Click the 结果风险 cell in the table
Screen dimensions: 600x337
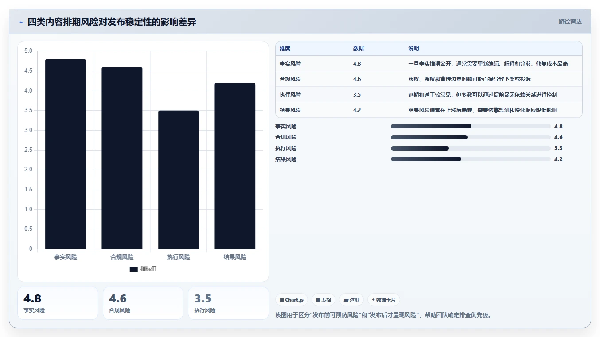290,110
